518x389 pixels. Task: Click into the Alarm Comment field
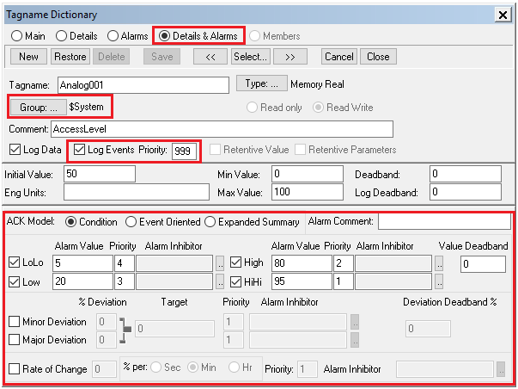click(x=444, y=221)
